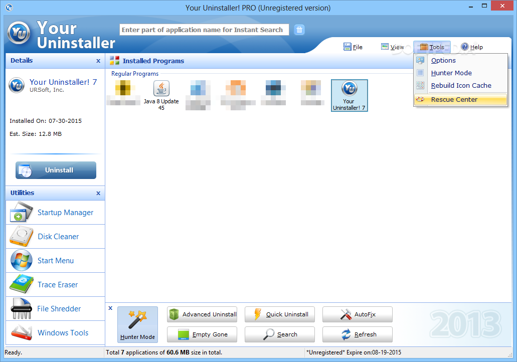Viewport: 517px width, 362px height.
Task: Open the Help menu
Action: point(472,47)
